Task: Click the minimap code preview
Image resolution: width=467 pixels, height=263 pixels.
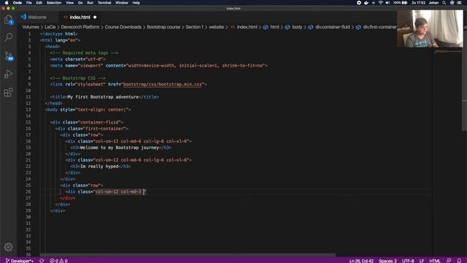Action: (x=447, y=51)
